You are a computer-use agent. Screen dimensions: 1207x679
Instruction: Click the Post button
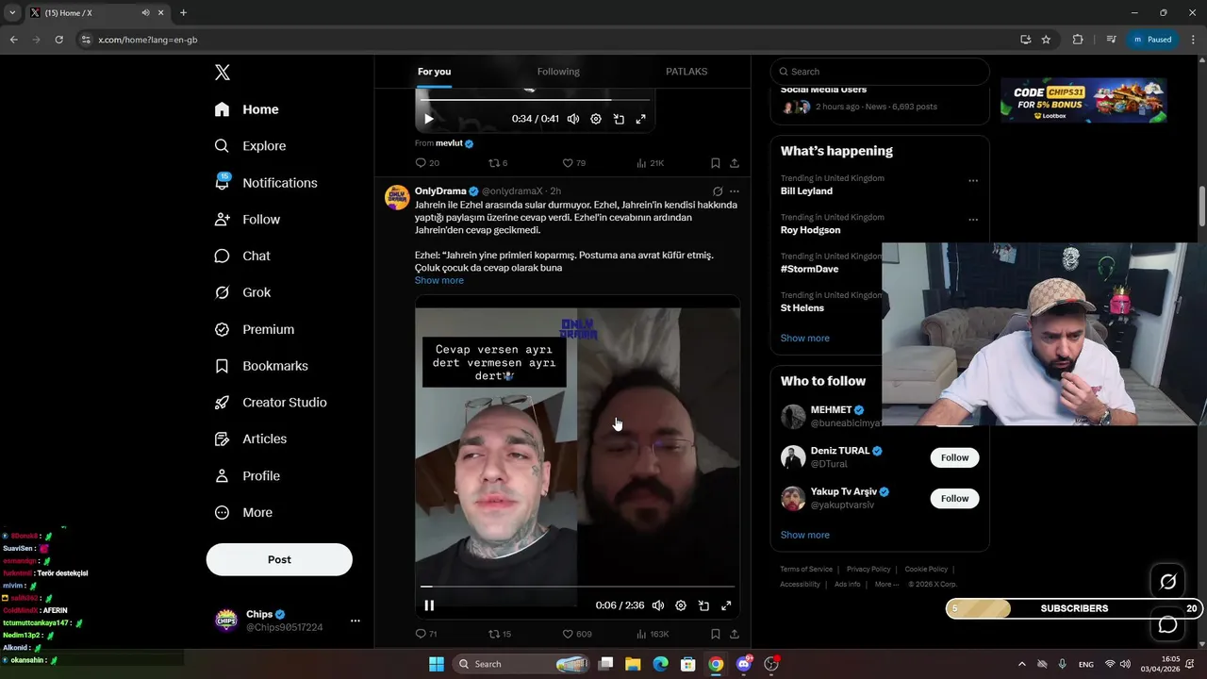click(x=279, y=559)
